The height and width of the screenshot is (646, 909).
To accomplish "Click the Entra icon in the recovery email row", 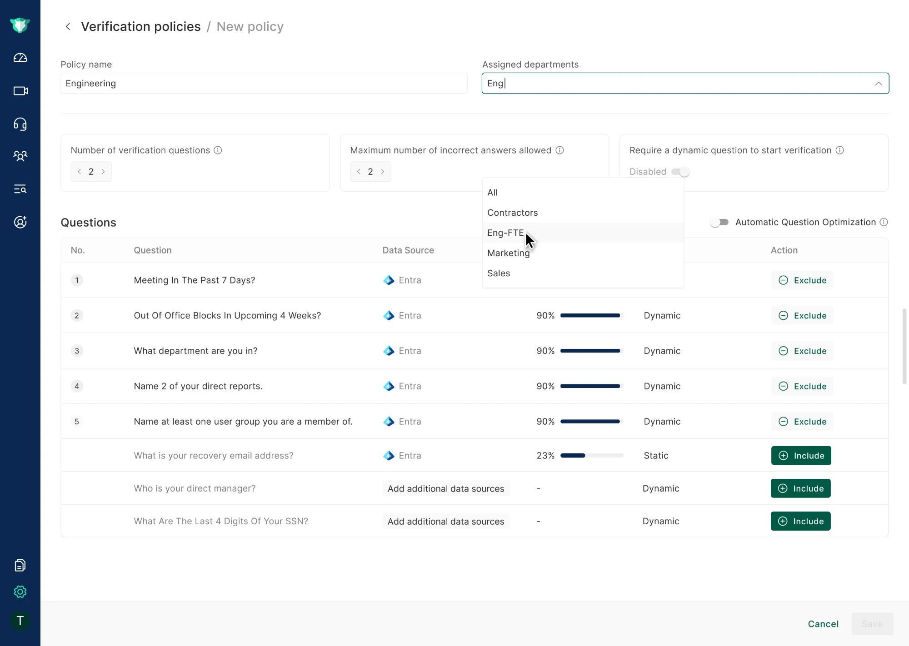I will click(389, 455).
